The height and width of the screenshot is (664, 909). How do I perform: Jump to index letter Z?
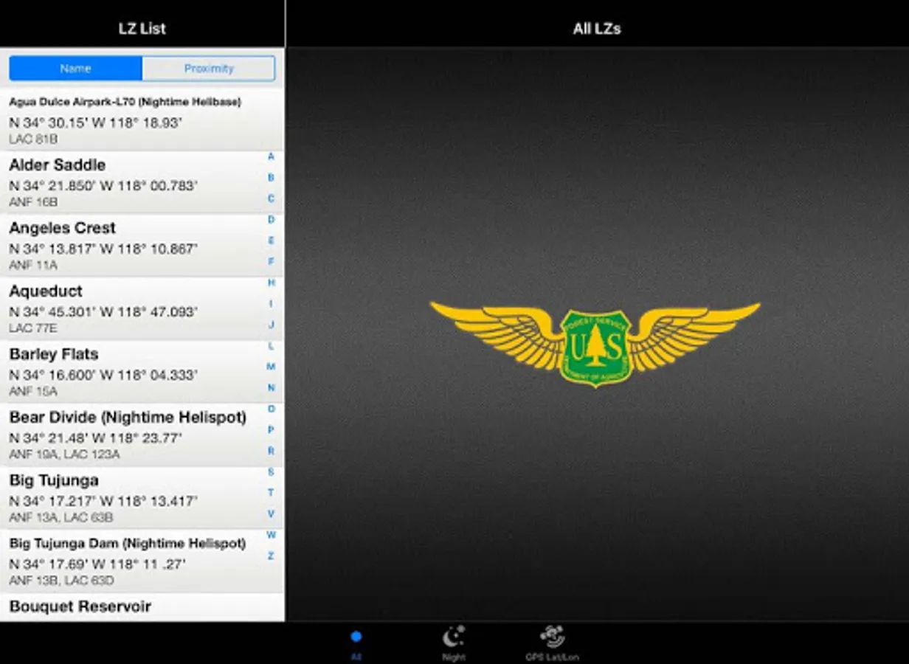point(271,556)
